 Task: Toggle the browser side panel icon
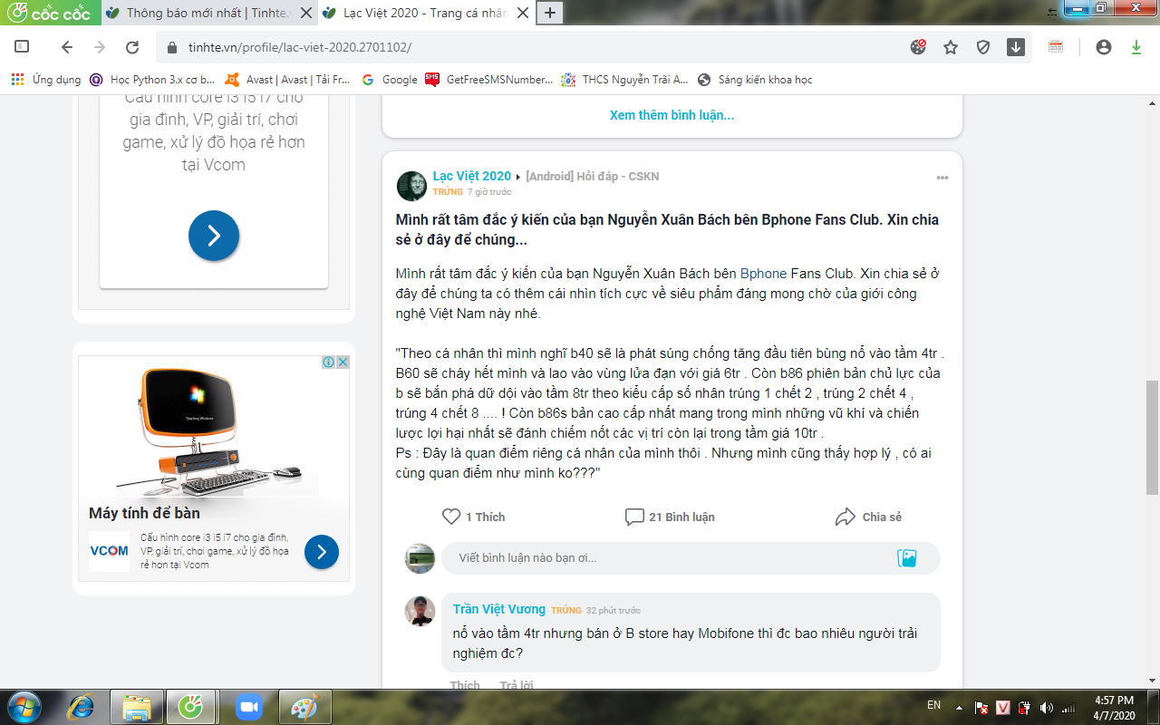(x=23, y=47)
